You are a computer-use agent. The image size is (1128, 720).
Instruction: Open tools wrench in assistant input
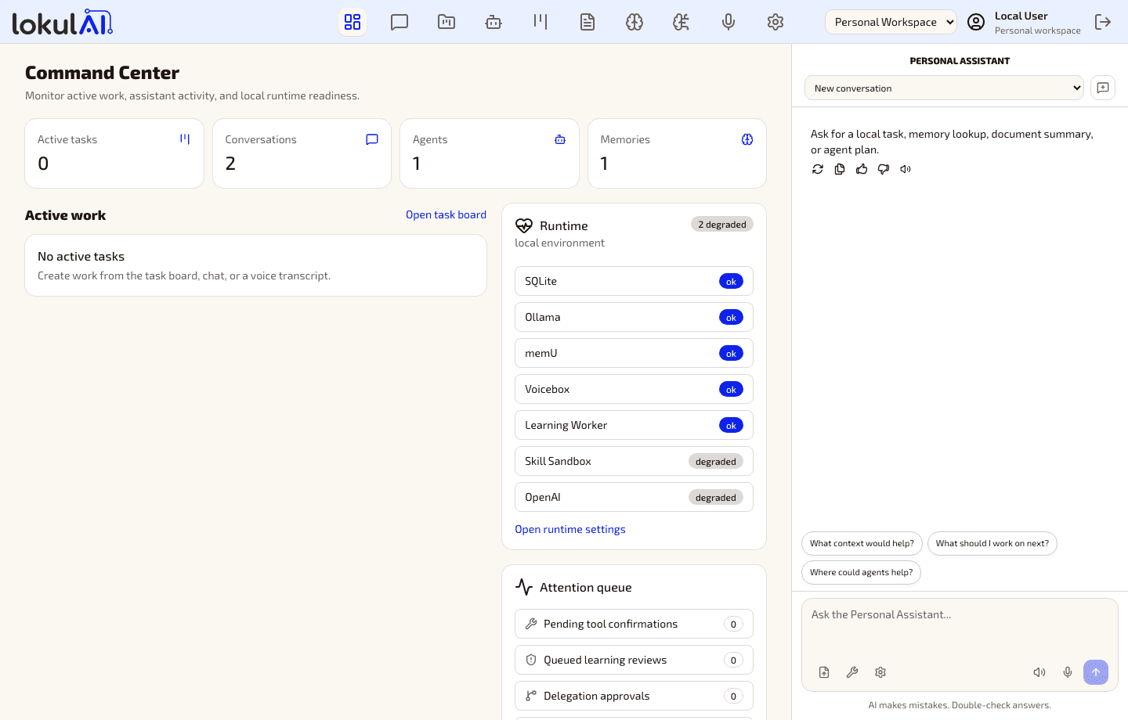(852, 672)
